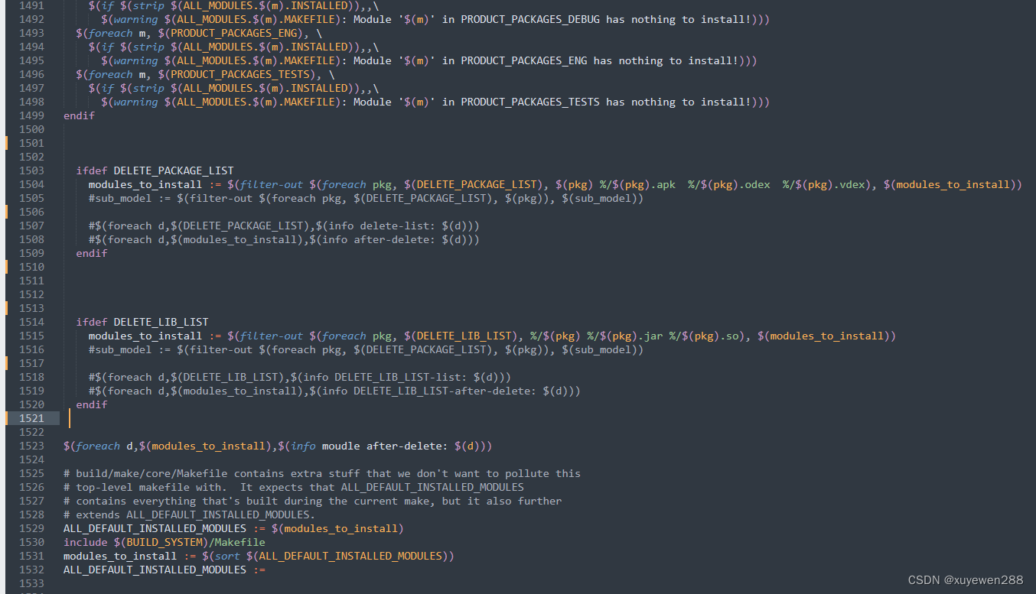Click line number 1503 in the gutter
This screenshot has height=594, width=1036.
pyautogui.click(x=31, y=170)
